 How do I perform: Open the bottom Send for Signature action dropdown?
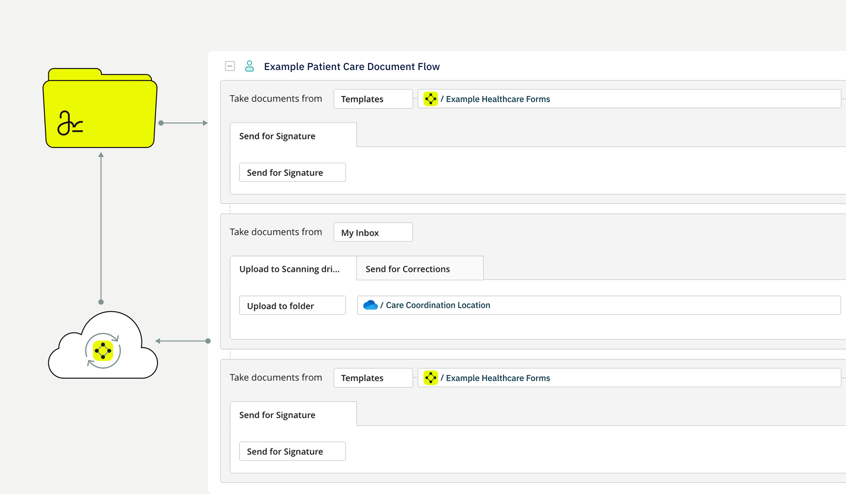click(x=292, y=451)
